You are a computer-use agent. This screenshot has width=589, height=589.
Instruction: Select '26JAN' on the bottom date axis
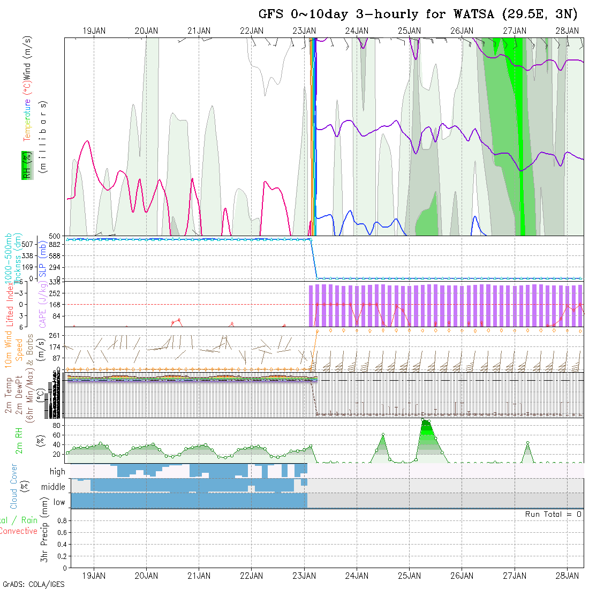point(462,576)
